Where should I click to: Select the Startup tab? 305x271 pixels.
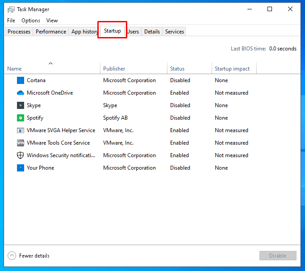tap(113, 31)
